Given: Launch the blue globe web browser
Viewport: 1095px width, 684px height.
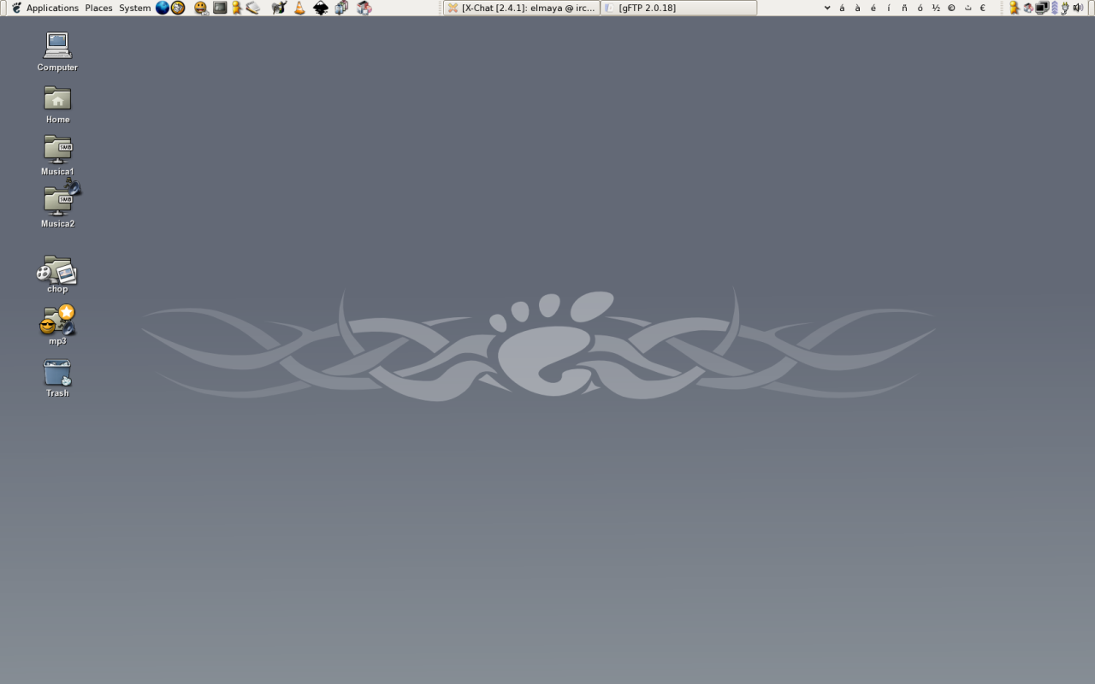Looking at the screenshot, I should click(162, 8).
